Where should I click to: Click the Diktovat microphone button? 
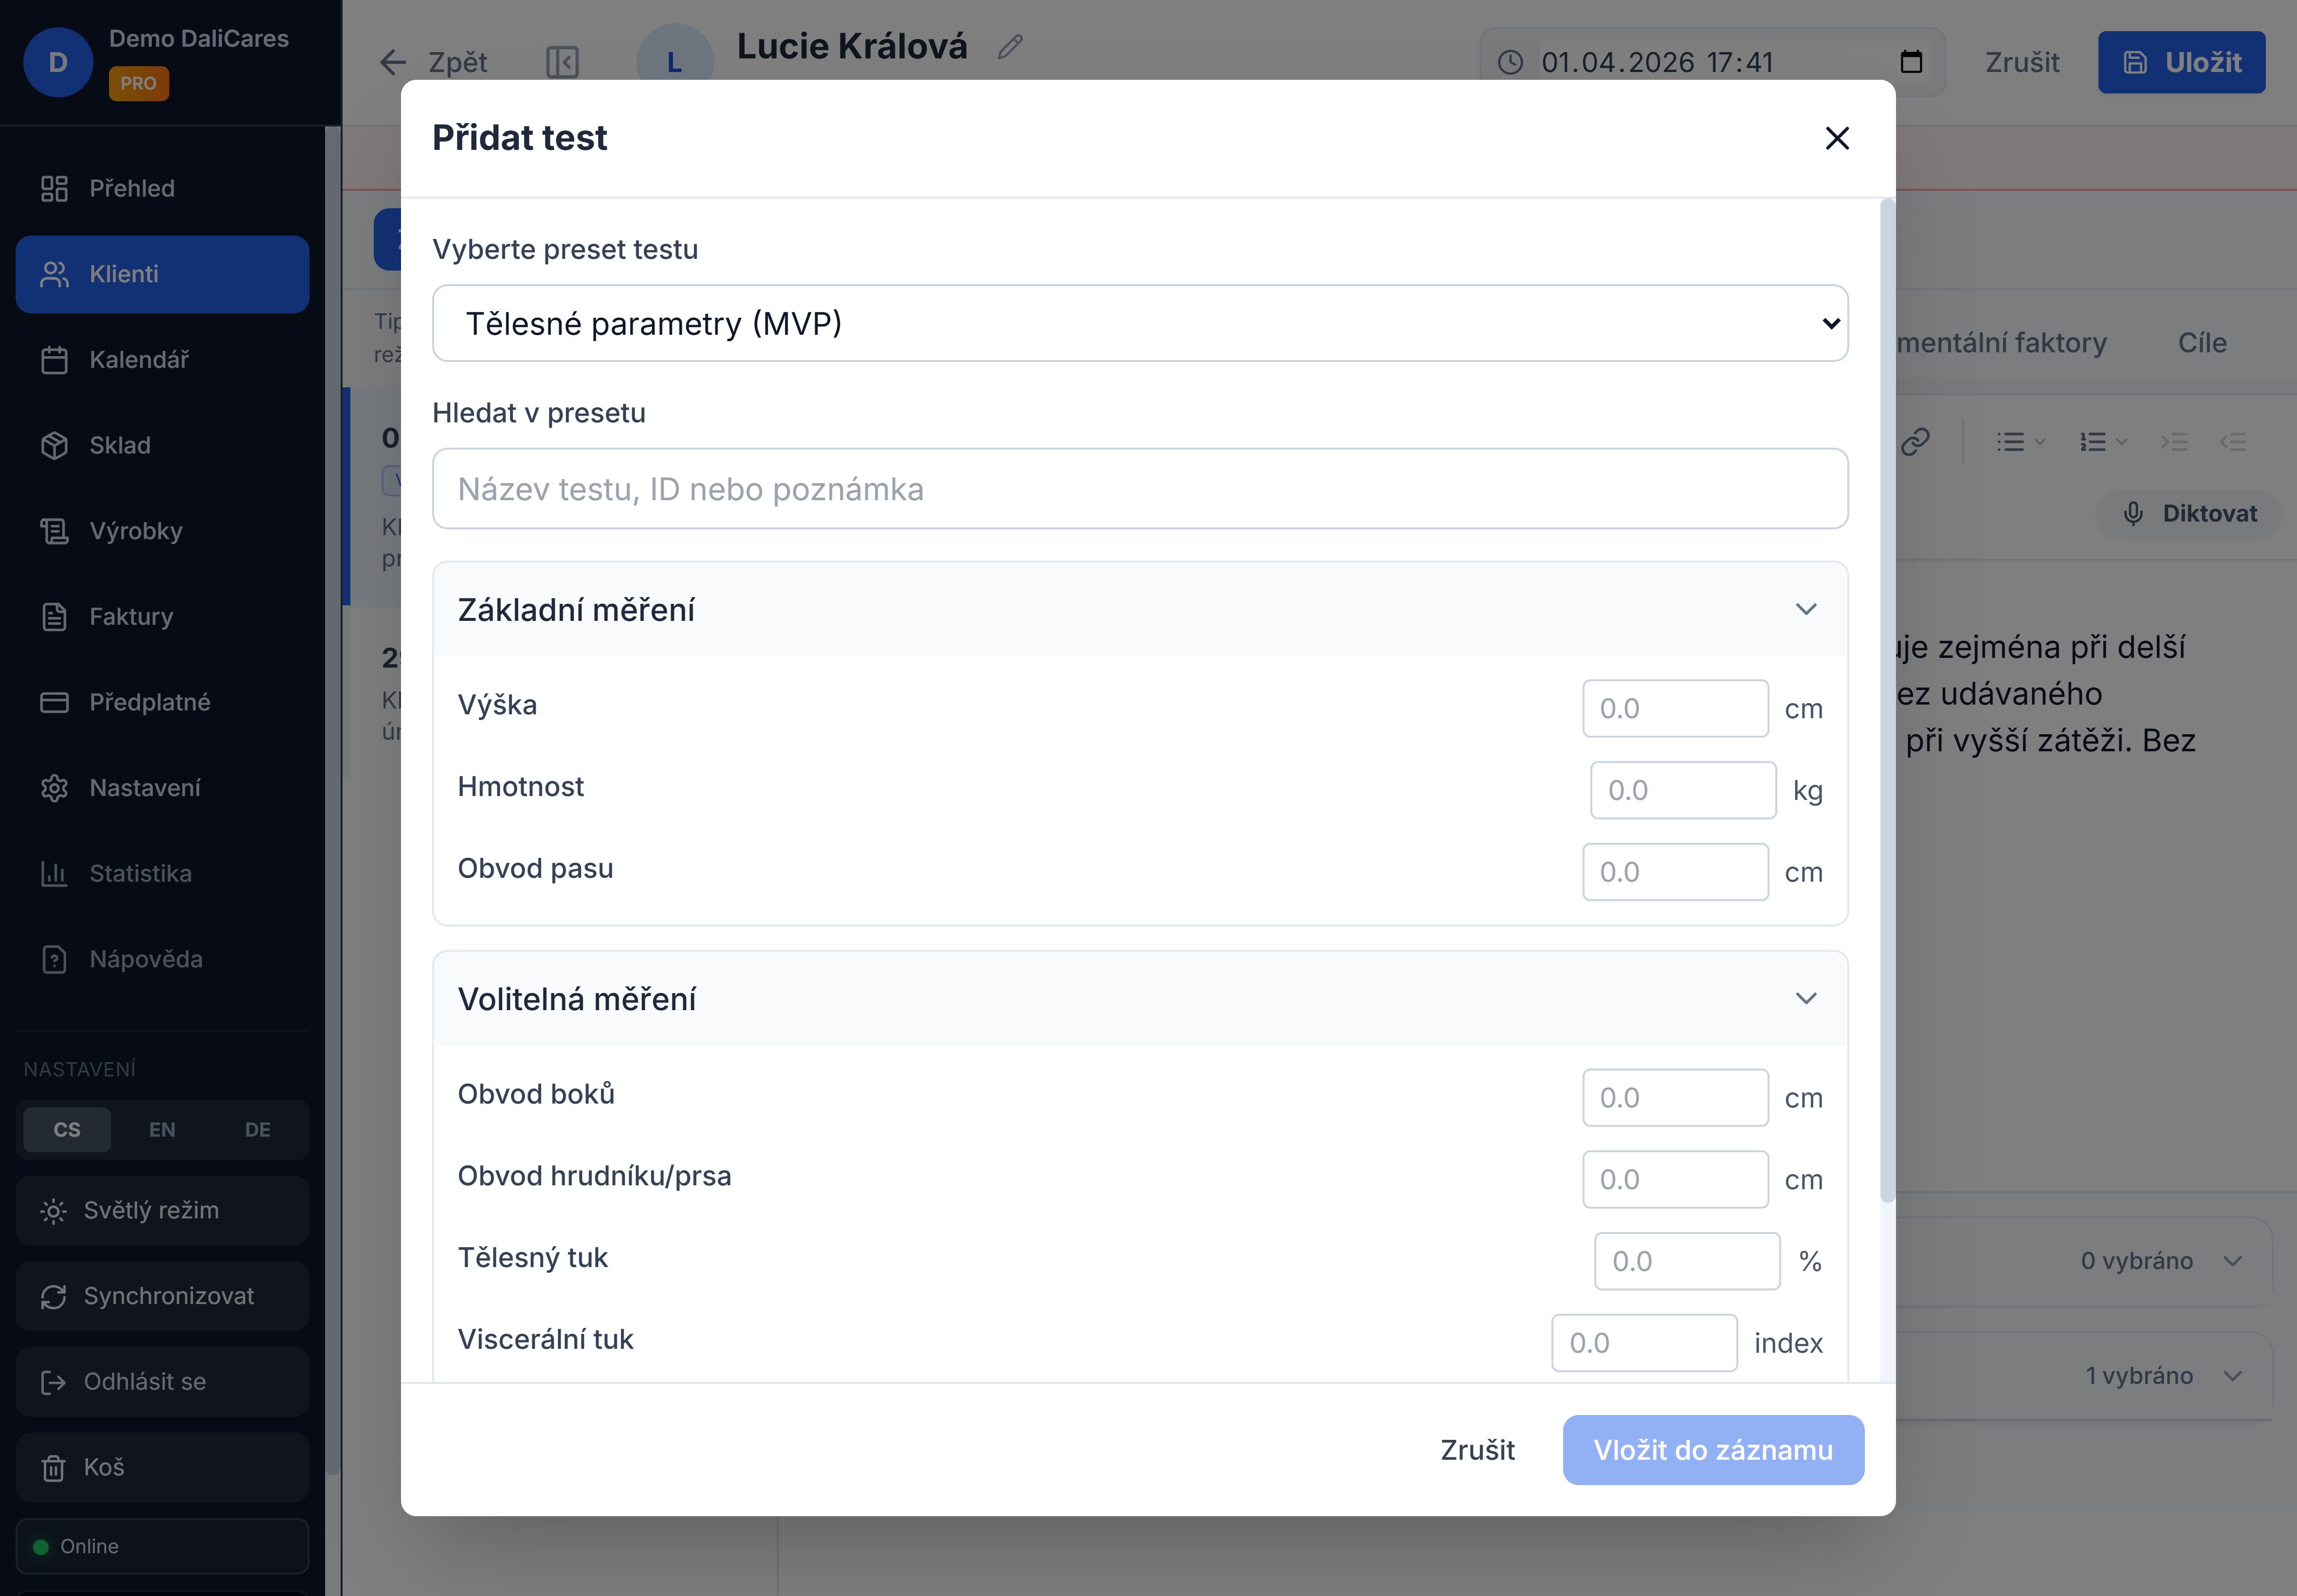coord(2188,514)
